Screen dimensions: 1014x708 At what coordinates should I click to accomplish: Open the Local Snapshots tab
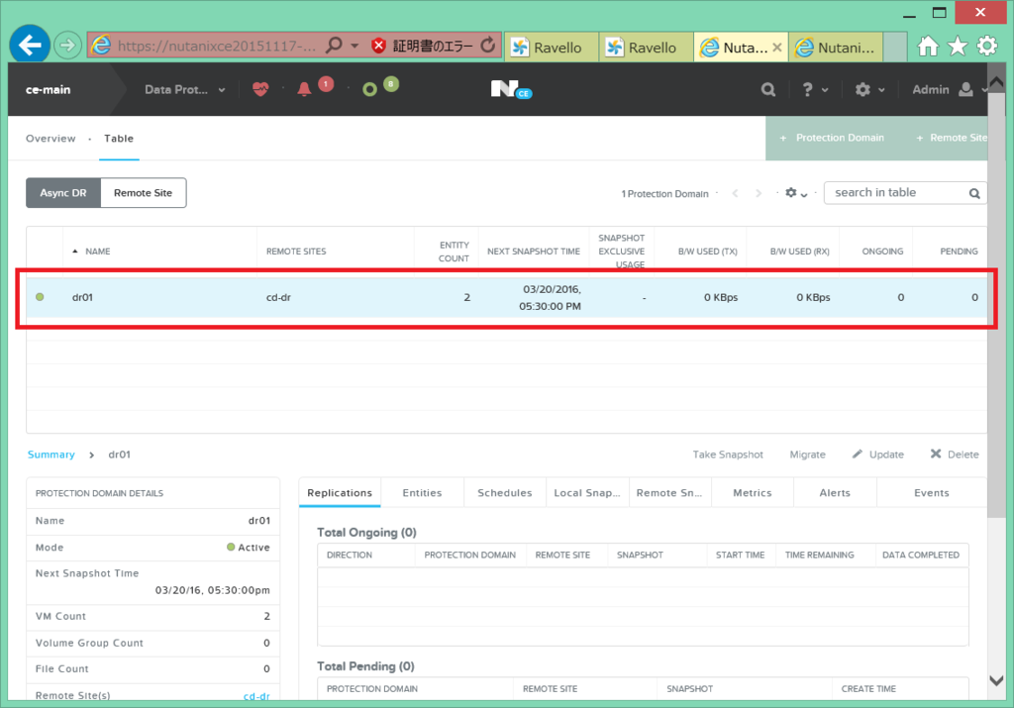point(587,493)
